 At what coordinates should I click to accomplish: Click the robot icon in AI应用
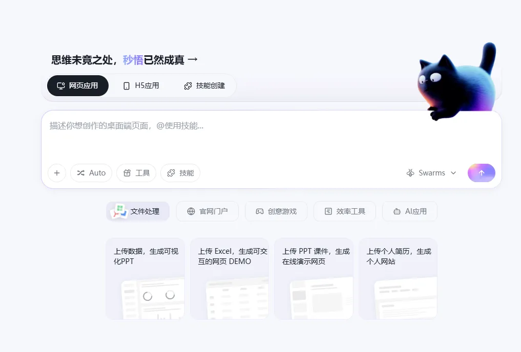point(397,211)
